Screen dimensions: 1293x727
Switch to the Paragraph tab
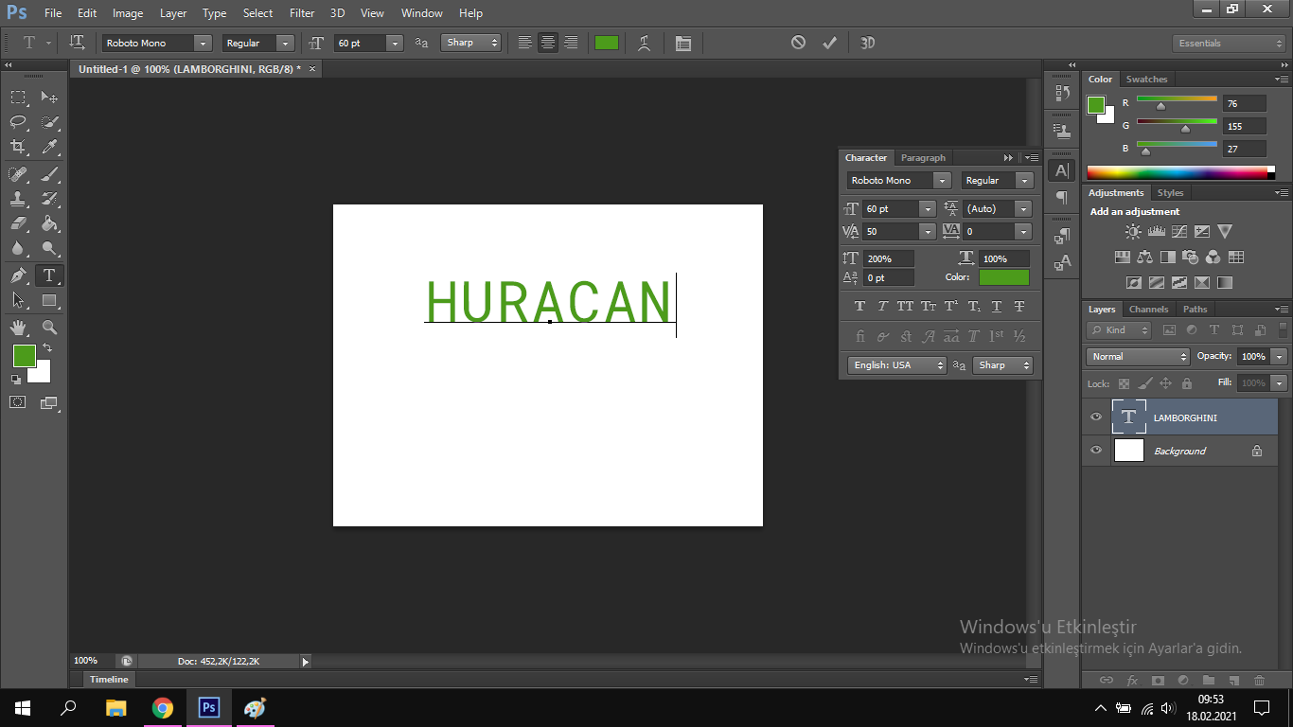click(923, 158)
